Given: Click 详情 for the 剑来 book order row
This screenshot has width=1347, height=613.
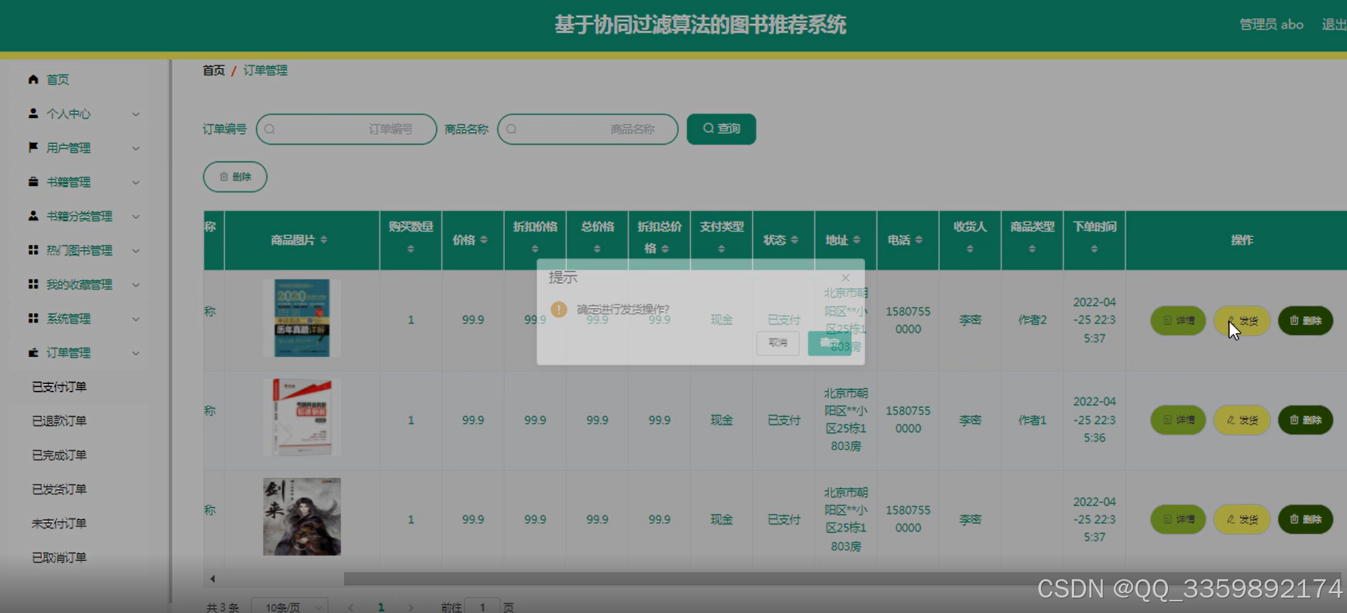Looking at the screenshot, I should pos(1178,519).
